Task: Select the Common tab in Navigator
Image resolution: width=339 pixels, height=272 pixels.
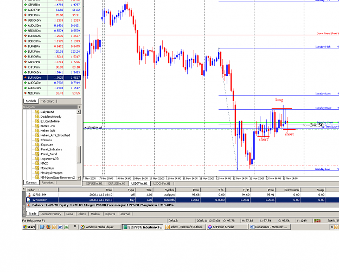Action: (x=31, y=182)
